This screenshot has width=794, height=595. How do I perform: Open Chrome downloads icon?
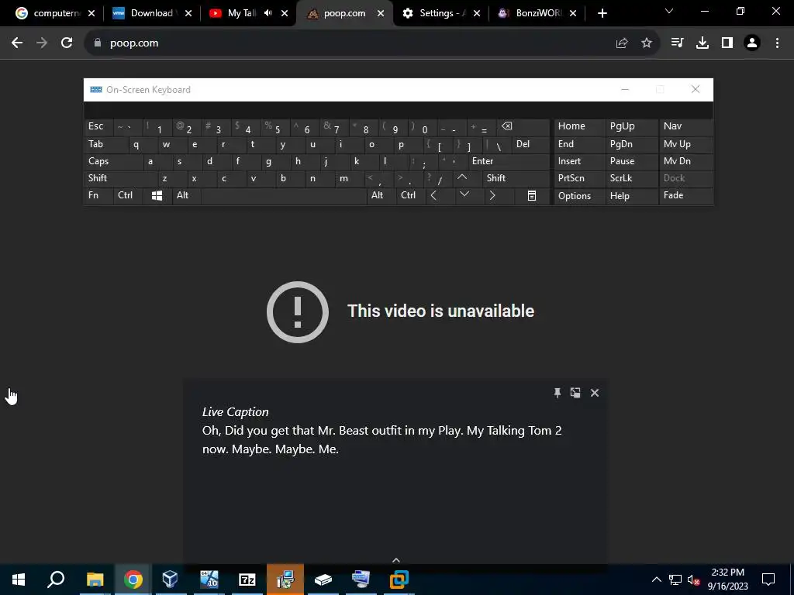703,43
